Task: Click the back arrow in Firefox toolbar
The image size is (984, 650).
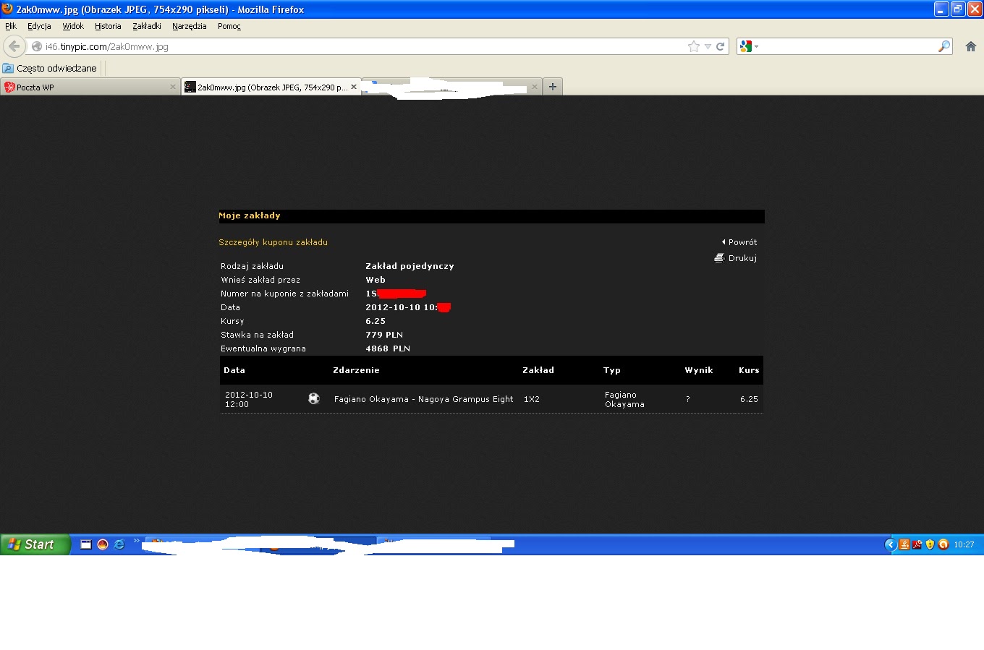Action: tap(14, 46)
